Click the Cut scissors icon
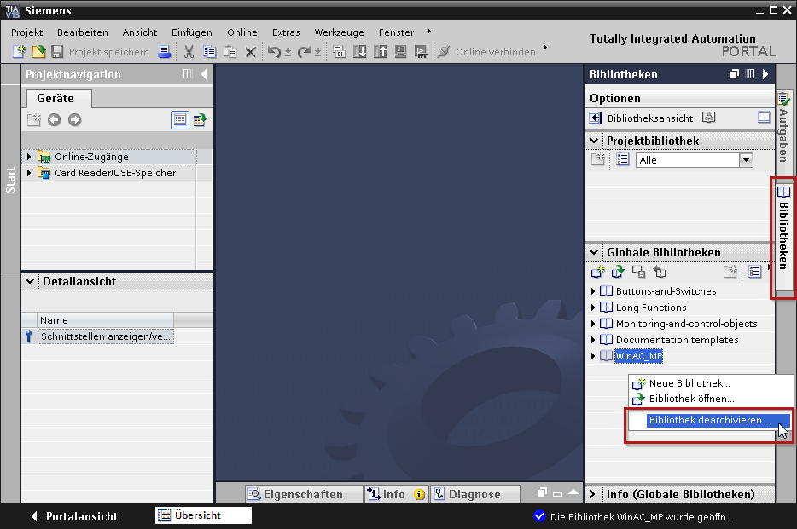The image size is (797, 529). point(189,52)
